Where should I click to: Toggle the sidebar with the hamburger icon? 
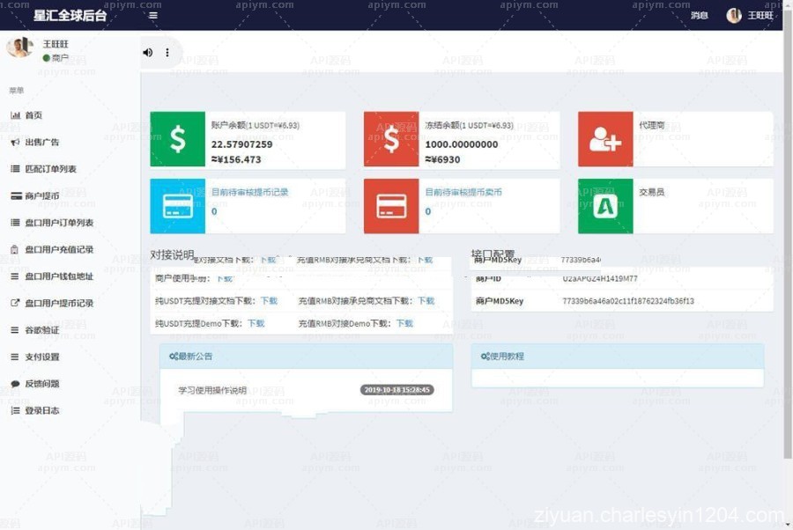[x=153, y=15]
